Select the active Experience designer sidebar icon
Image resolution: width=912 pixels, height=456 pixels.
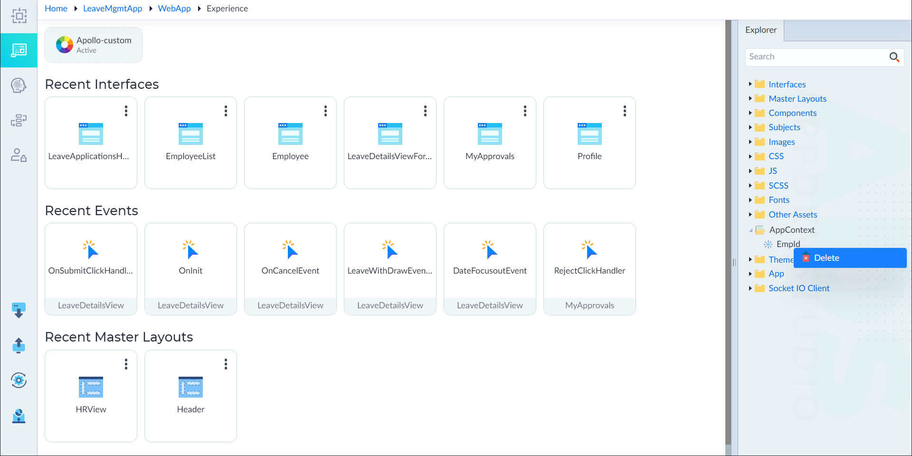point(19,50)
